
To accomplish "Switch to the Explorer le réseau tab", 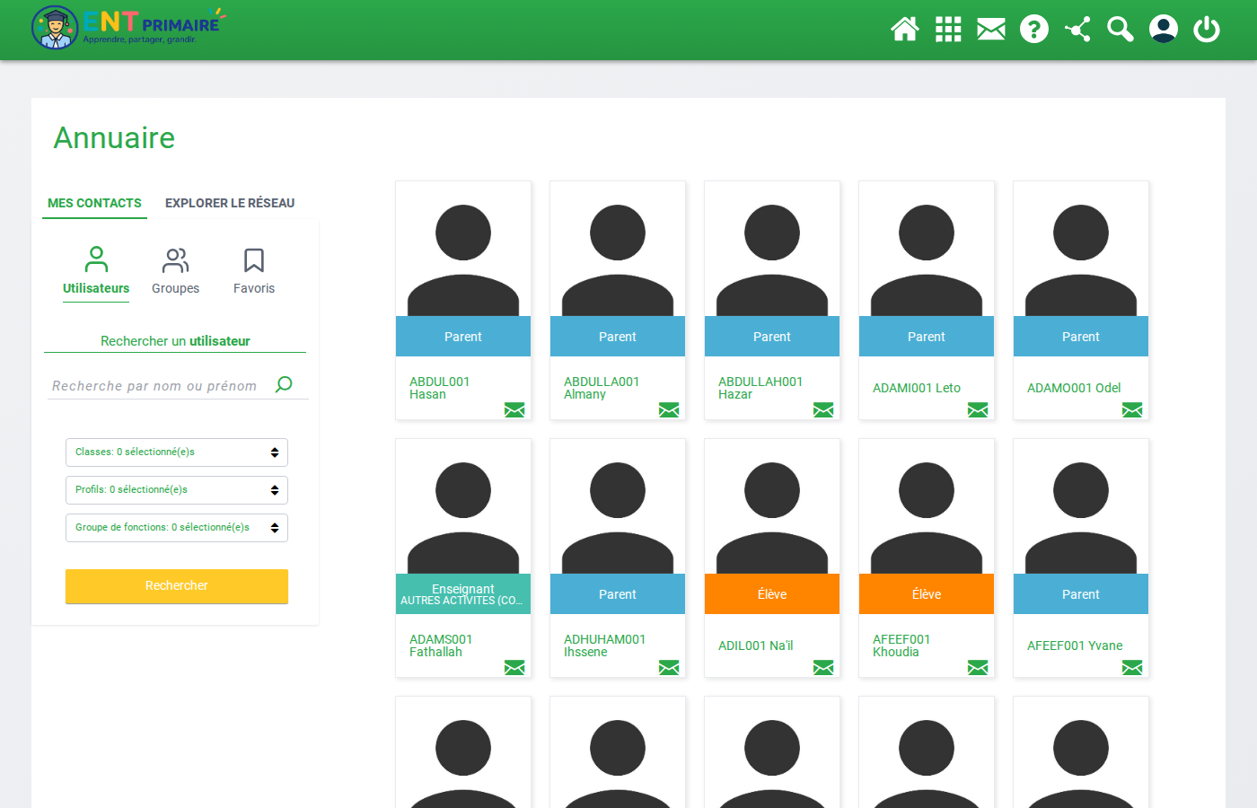I will coord(230,203).
